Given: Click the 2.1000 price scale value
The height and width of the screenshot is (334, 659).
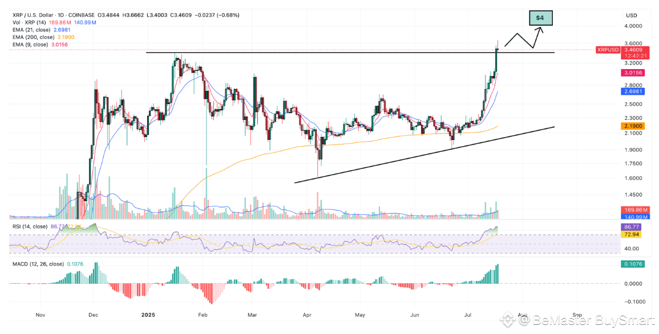Looking at the screenshot, I should point(634,133).
